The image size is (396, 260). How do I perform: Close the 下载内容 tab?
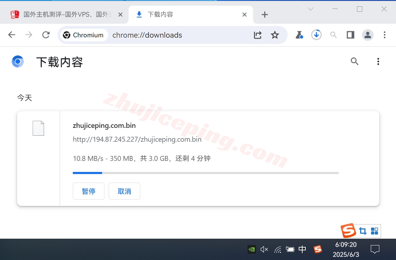tap(244, 15)
